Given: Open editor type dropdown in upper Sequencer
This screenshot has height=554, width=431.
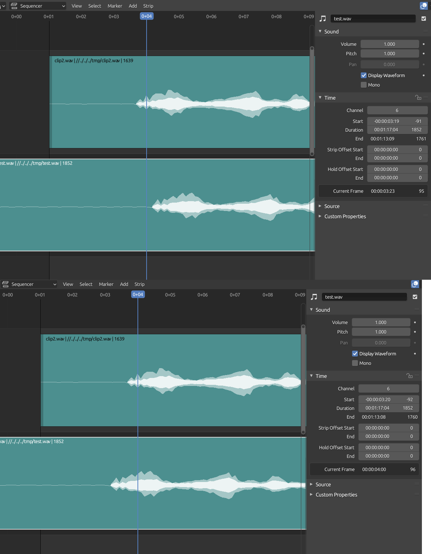Looking at the screenshot, I should [x=38, y=6].
